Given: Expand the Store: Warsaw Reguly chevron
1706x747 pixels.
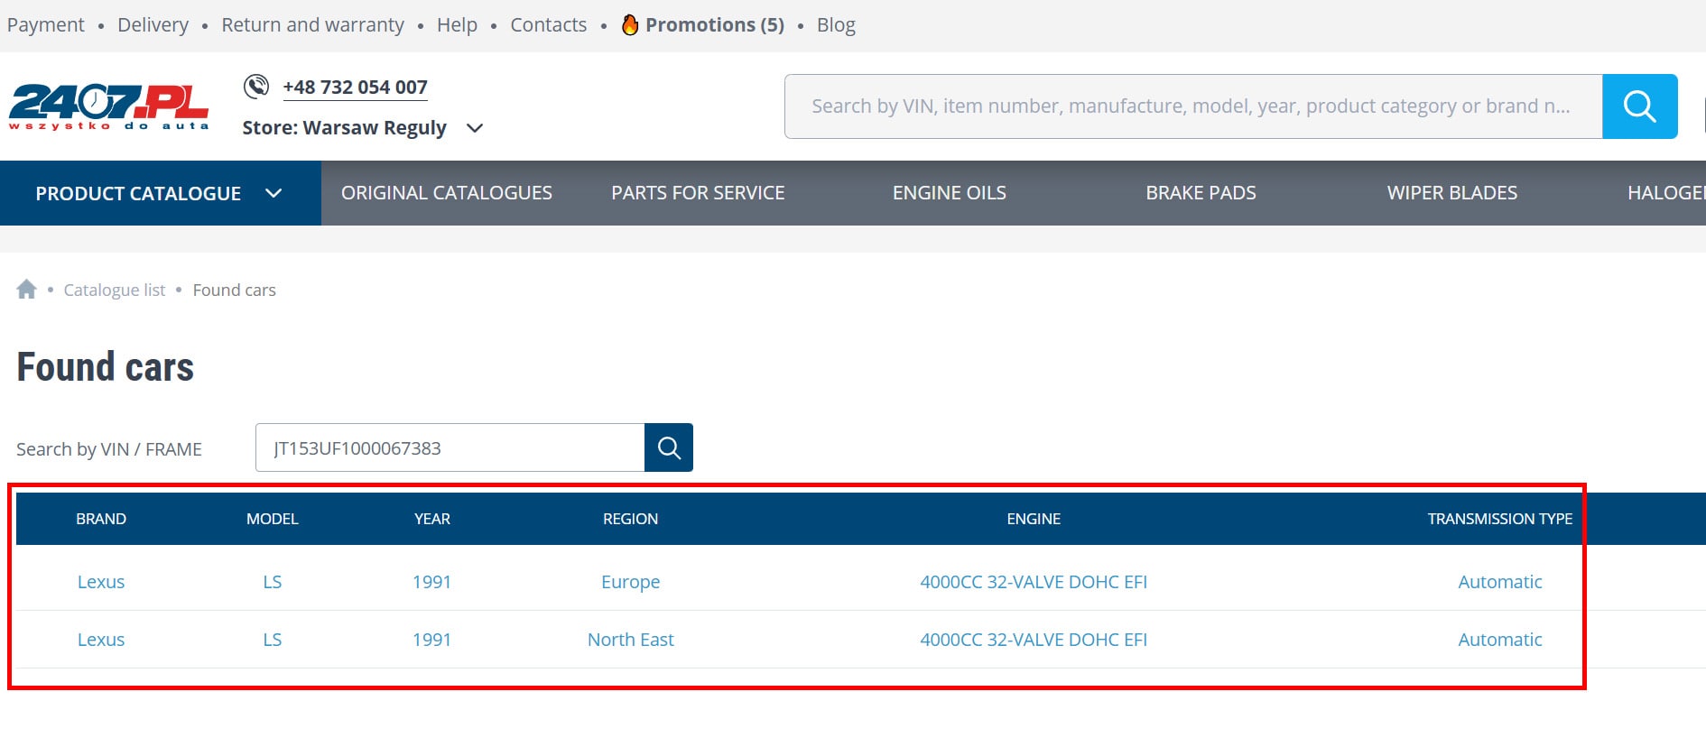Looking at the screenshot, I should tap(475, 128).
